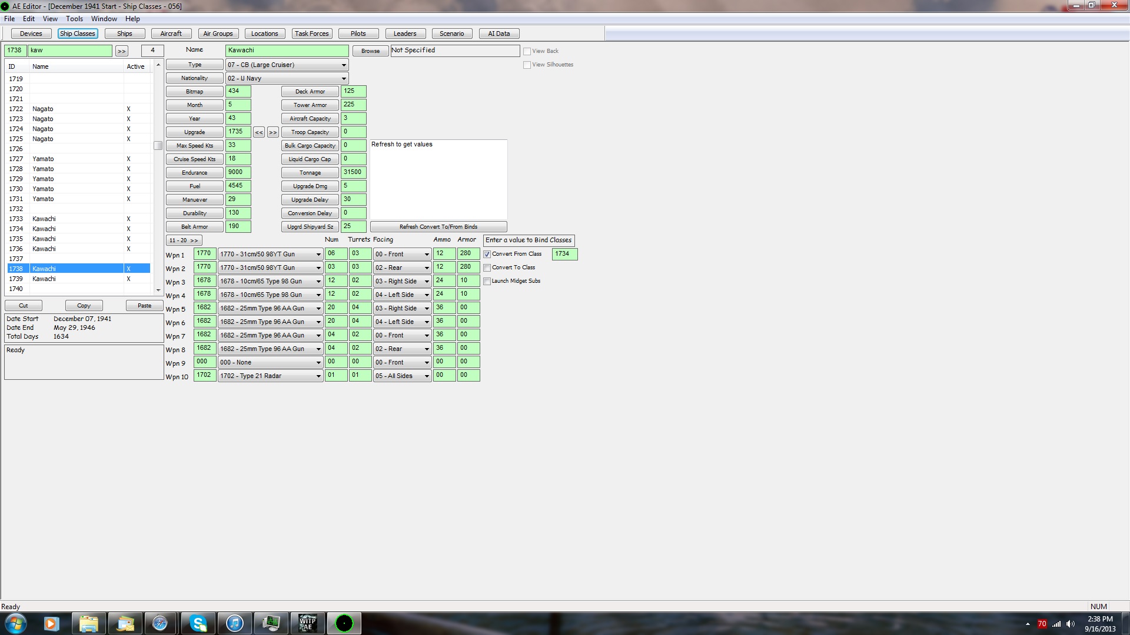Check the Convert To Class box
The width and height of the screenshot is (1130, 635).
487,268
